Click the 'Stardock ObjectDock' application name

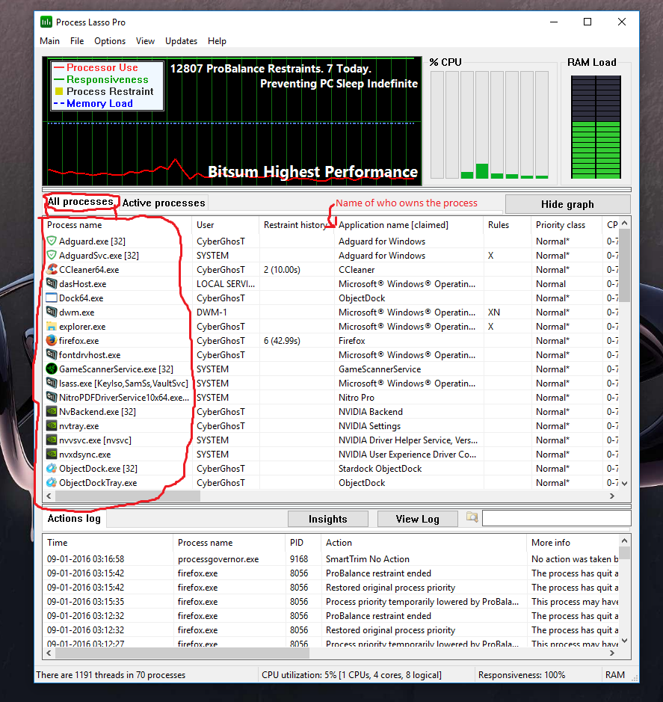(380, 468)
